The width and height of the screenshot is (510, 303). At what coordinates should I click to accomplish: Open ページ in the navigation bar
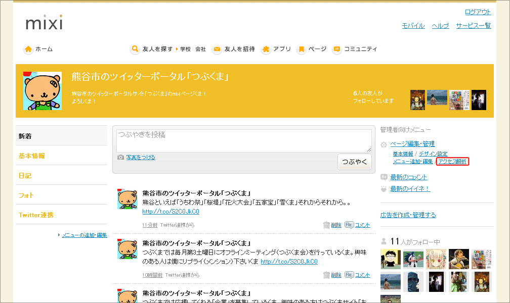pos(317,49)
